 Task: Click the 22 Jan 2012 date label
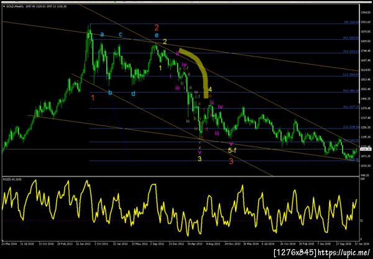[119, 244]
